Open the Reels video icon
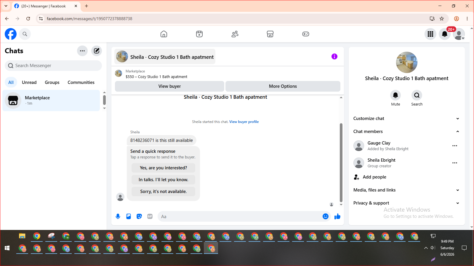This screenshot has height=266, width=474. [x=199, y=34]
